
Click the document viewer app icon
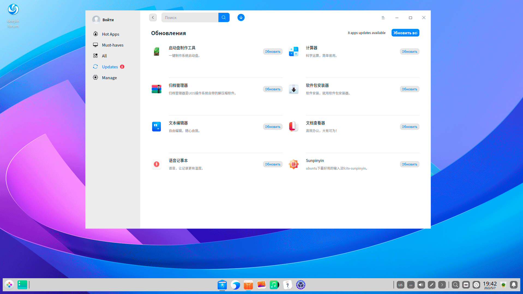coord(293,127)
